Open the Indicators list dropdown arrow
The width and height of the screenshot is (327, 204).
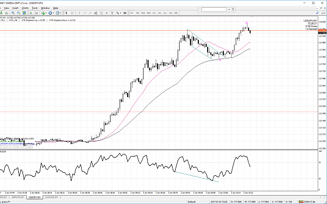46,13
